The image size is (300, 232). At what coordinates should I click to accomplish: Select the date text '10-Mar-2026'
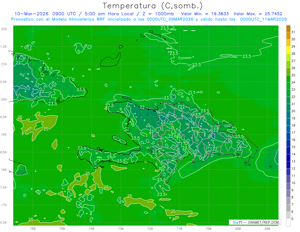tap(31, 14)
